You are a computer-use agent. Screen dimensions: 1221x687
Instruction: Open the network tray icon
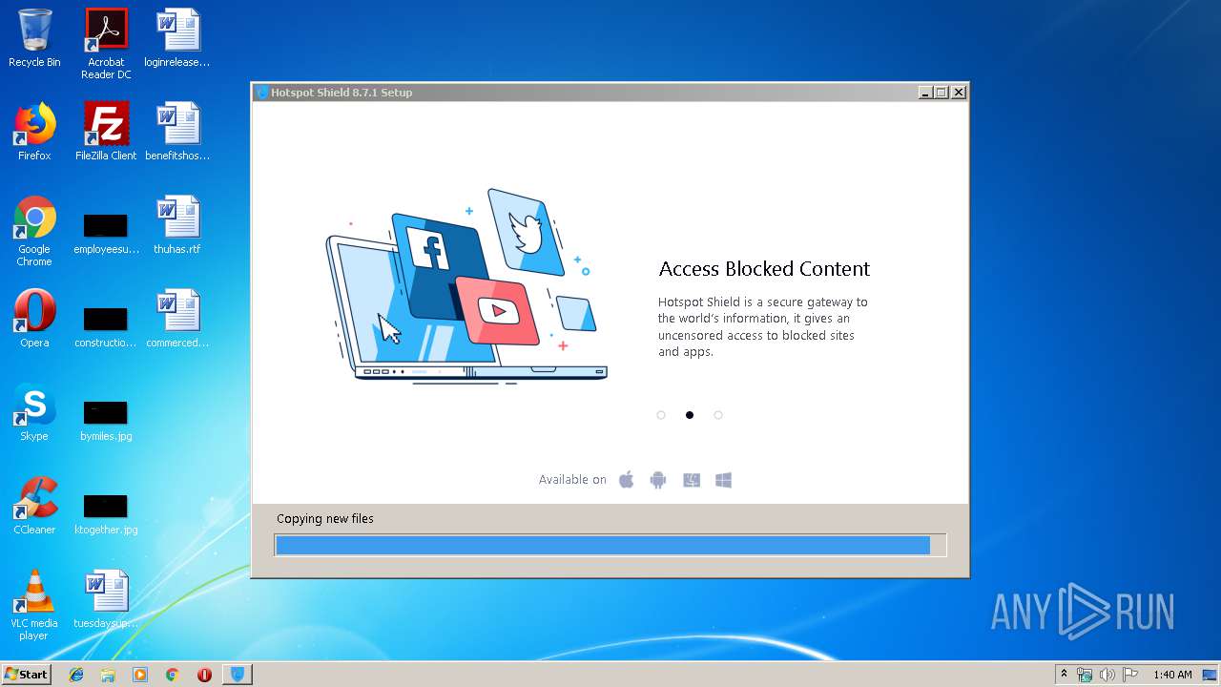1085,675
